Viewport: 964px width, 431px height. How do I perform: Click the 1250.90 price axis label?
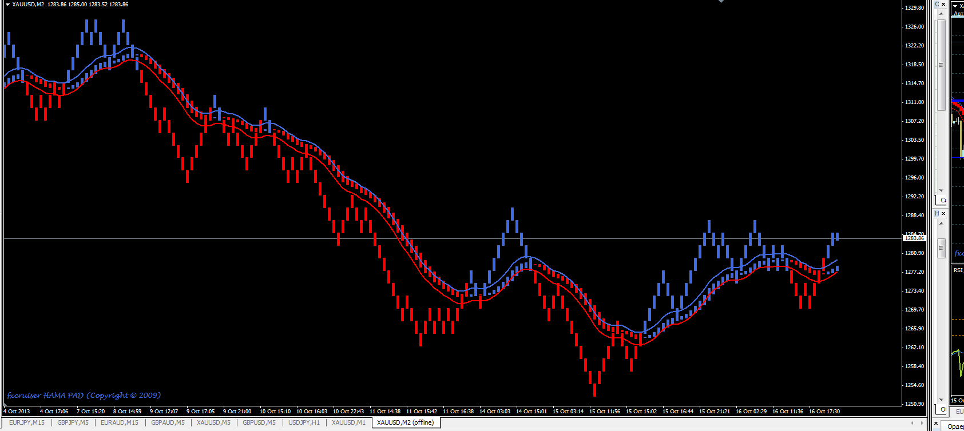pyautogui.click(x=914, y=404)
